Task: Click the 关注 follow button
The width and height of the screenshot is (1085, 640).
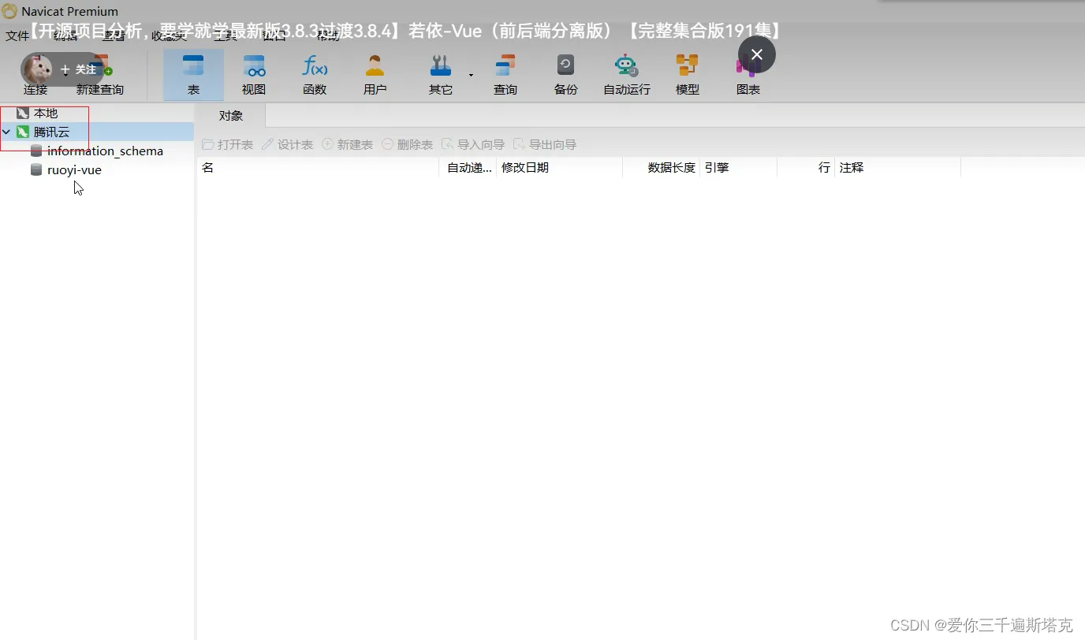Action: 78,69
